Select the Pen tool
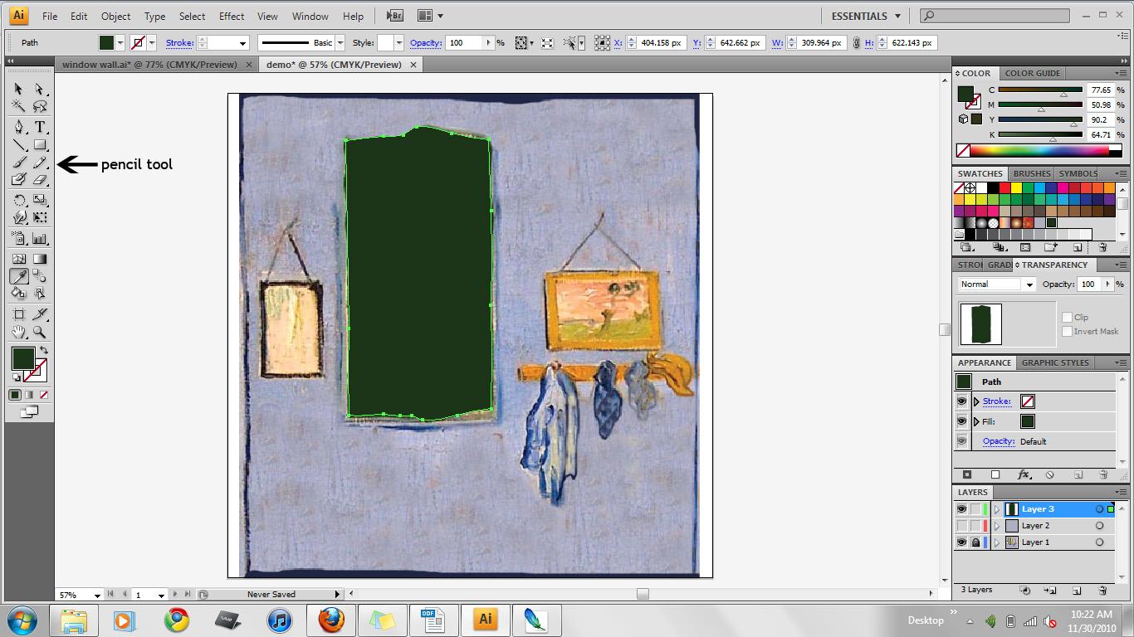This screenshot has height=637, width=1134. (19, 127)
